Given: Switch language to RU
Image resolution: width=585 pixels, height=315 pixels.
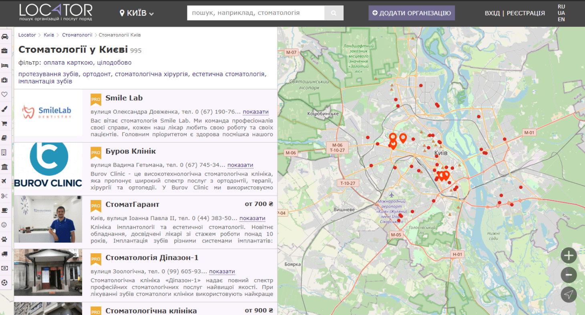Looking at the screenshot, I should pyautogui.click(x=561, y=6).
